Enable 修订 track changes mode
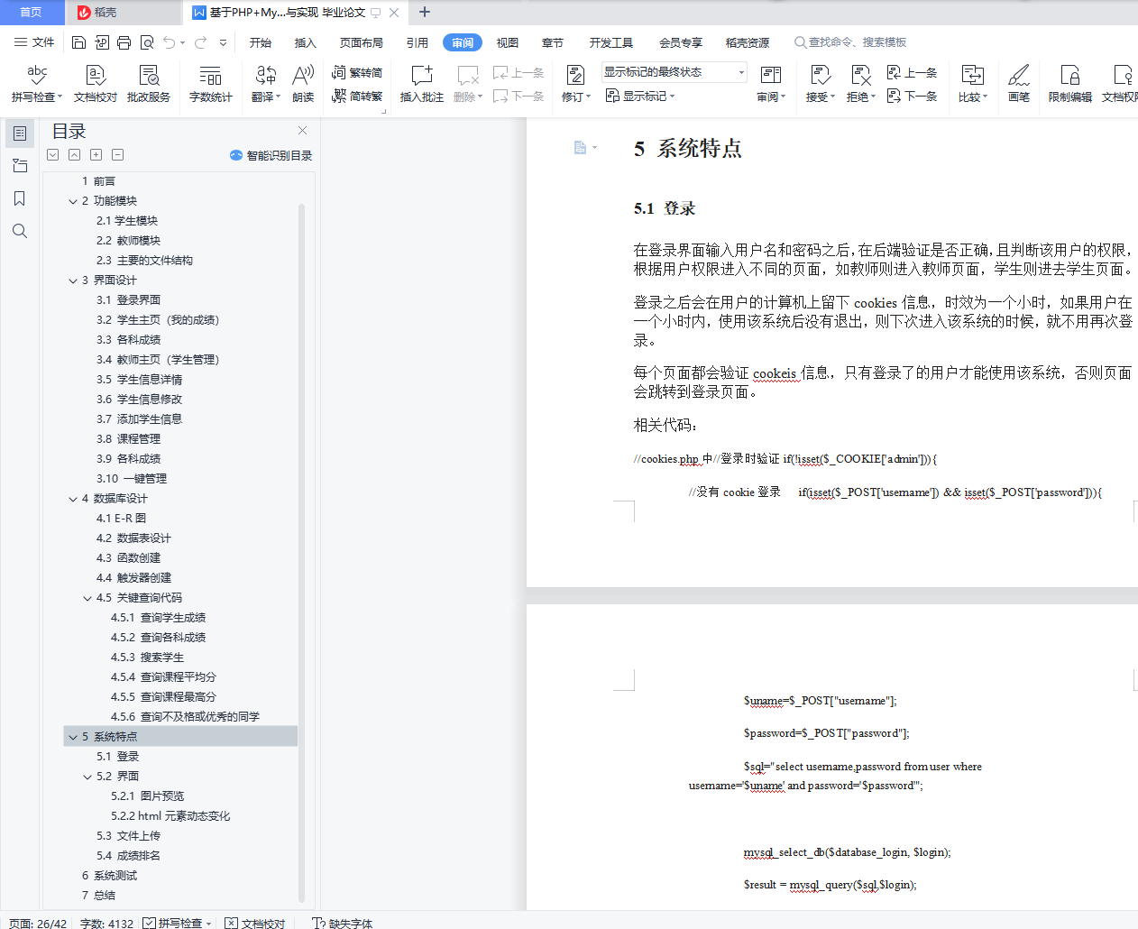Viewport: 1138px width, 929px height. click(x=574, y=82)
